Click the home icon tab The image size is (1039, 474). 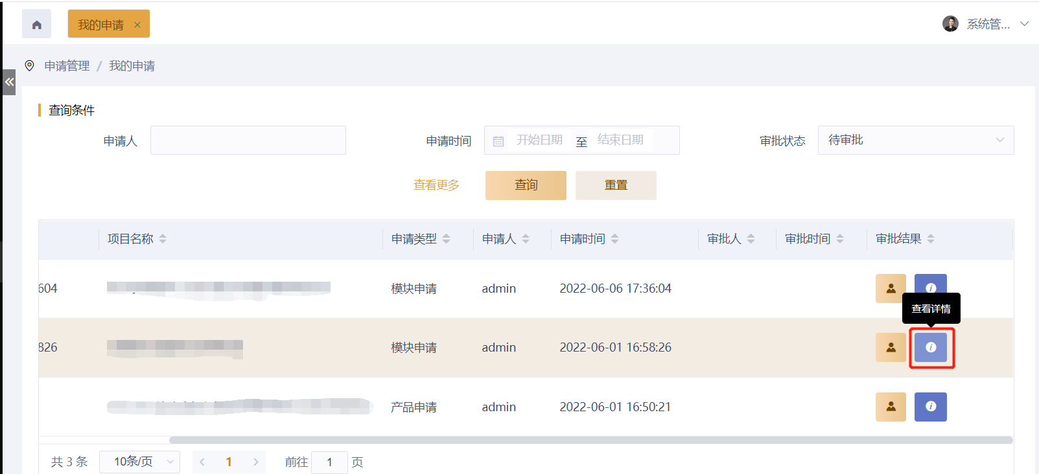pos(36,25)
